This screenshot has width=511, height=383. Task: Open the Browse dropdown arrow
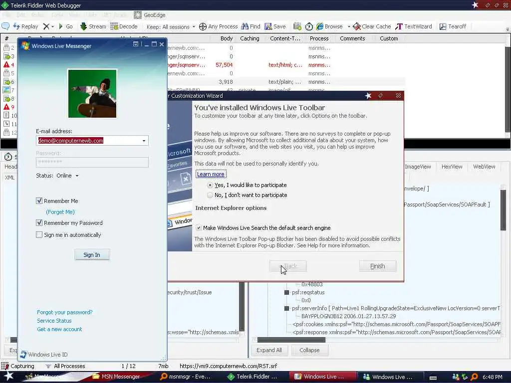pyautogui.click(x=348, y=27)
